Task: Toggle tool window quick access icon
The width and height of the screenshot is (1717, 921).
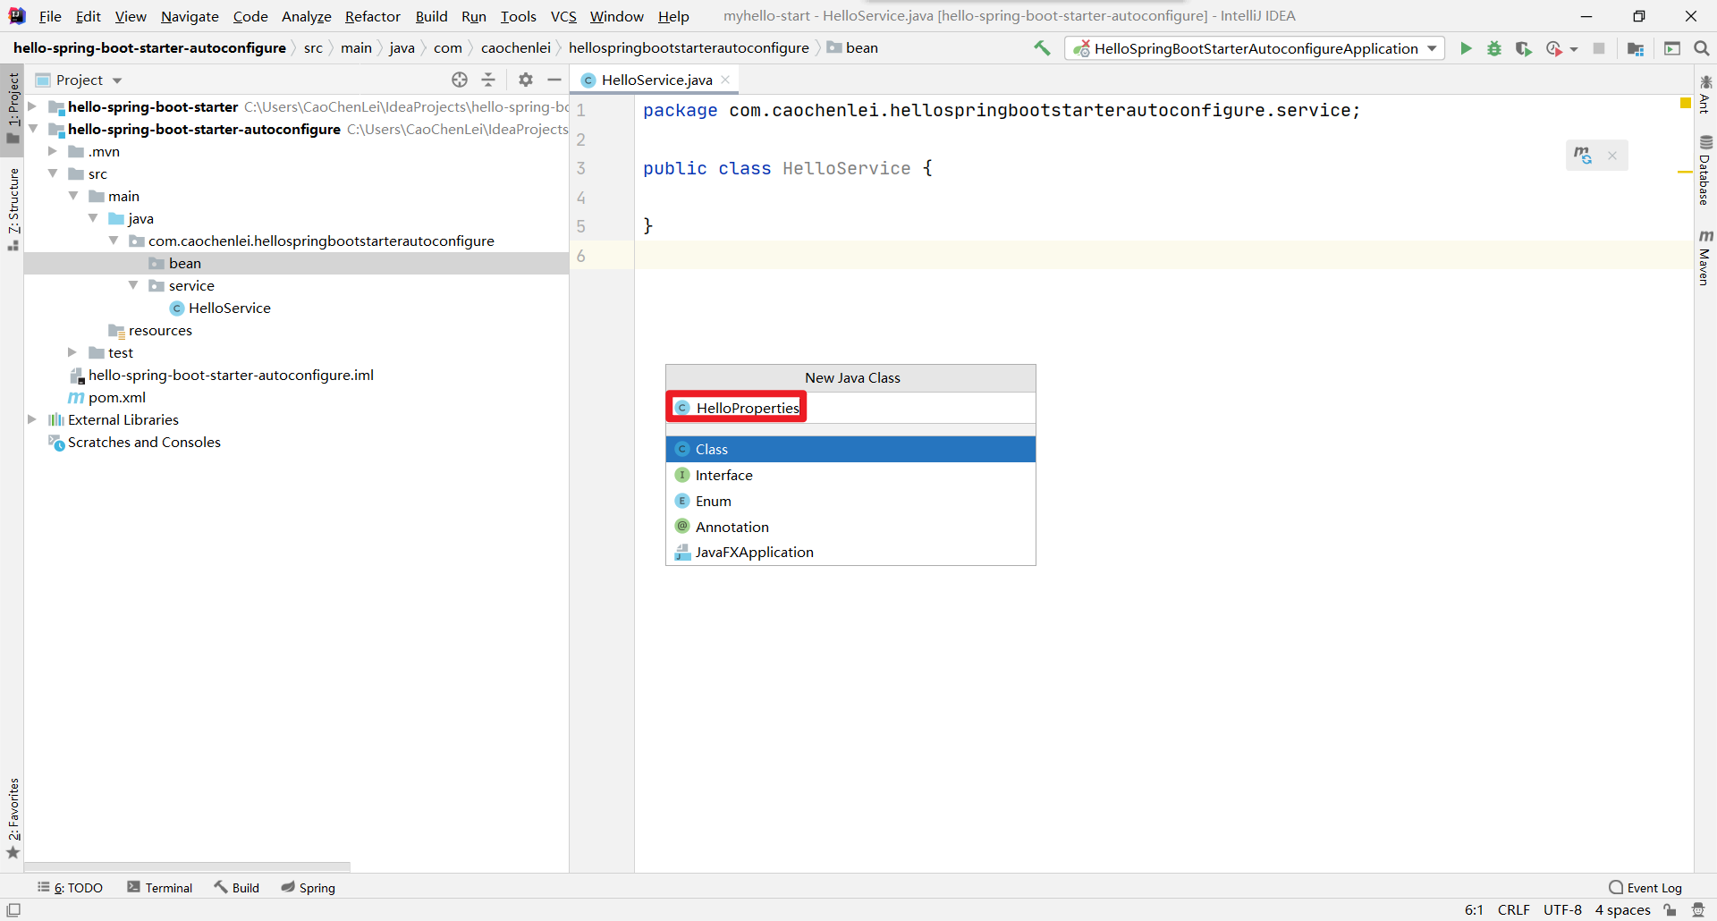Action: pyautogui.click(x=13, y=909)
